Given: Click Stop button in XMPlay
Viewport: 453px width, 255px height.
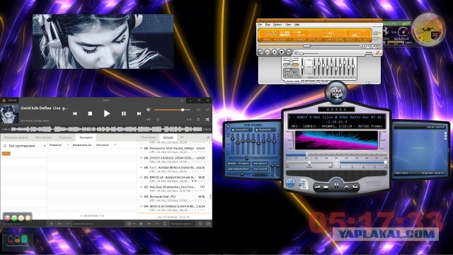Looking at the screenshot, I should (x=326, y=188).
